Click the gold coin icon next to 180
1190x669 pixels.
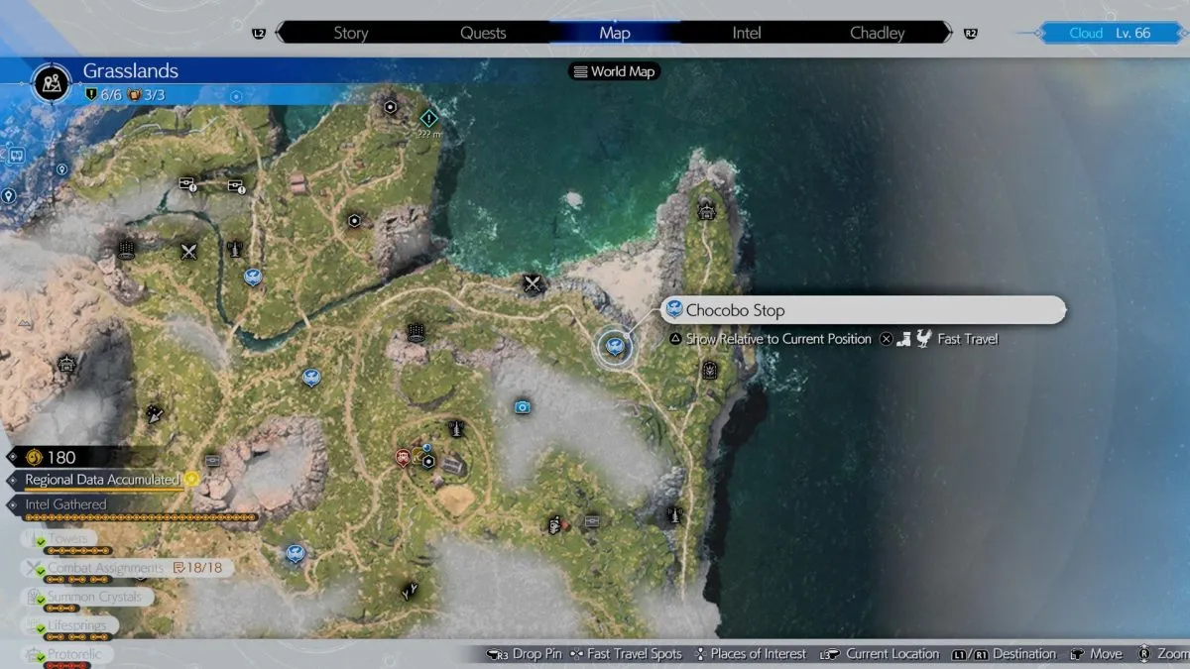coord(33,457)
